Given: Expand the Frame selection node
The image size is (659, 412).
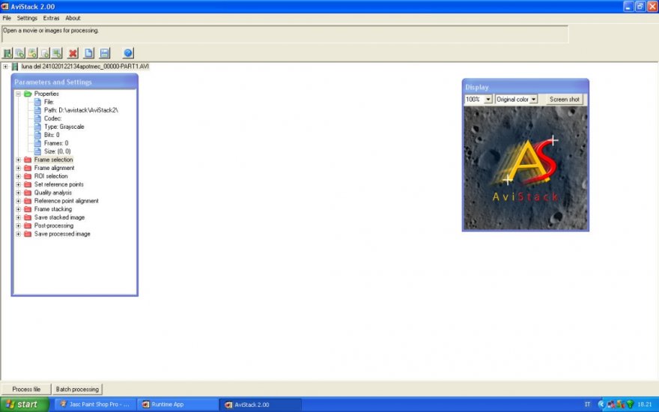Looking at the screenshot, I should coord(19,160).
